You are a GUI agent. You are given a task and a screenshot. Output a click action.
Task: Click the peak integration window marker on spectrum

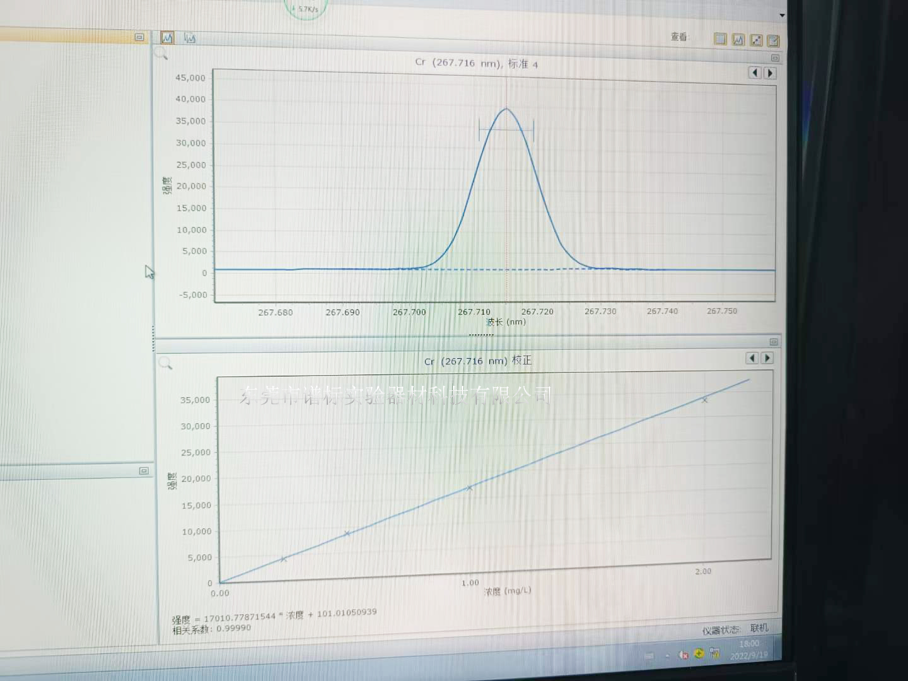point(506,131)
